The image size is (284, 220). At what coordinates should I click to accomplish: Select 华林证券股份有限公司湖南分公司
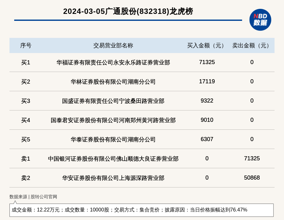(113, 82)
